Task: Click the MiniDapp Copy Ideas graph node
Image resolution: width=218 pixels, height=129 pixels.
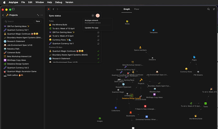Action: tap(154, 94)
